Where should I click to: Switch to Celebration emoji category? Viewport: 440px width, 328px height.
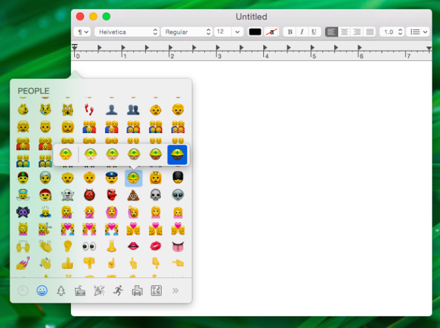(x=99, y=291)
